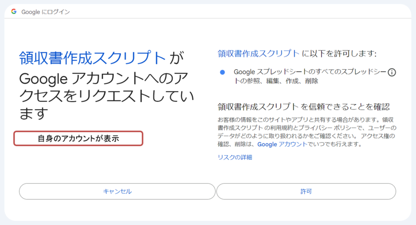The image size is (416, 225).
Task: Click the Google スプレッドシート permission description text
Action: point(309,72)
